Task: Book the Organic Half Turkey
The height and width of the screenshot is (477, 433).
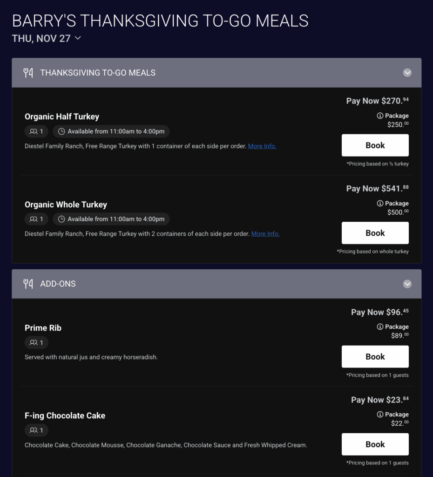Action: pyautogui.click(x=375, y=145)
